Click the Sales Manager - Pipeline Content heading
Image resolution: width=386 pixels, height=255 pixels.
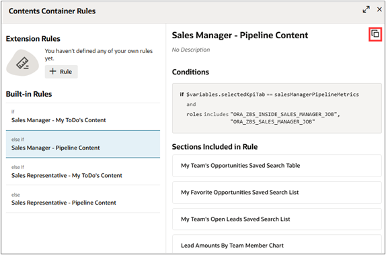240,36
